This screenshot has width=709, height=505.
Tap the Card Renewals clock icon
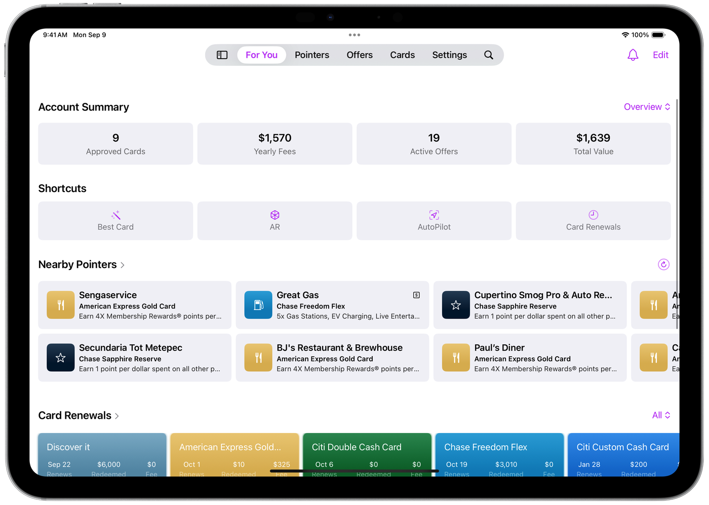tap(594, 215)
